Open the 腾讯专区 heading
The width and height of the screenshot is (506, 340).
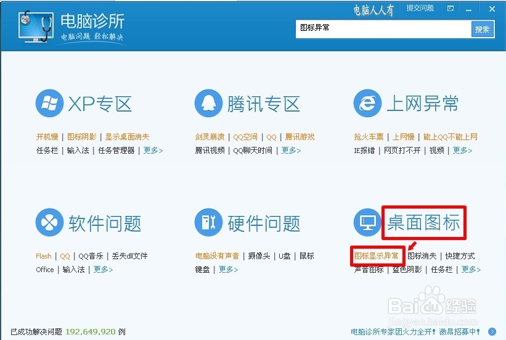click(x=264, y=104)
